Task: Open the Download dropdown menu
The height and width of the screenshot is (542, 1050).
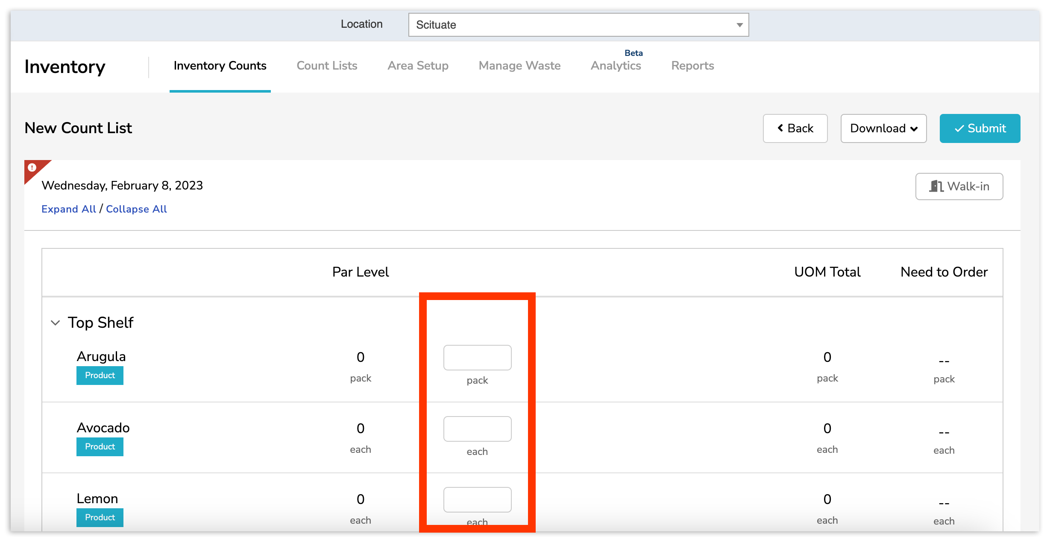Action: (883, 128)
